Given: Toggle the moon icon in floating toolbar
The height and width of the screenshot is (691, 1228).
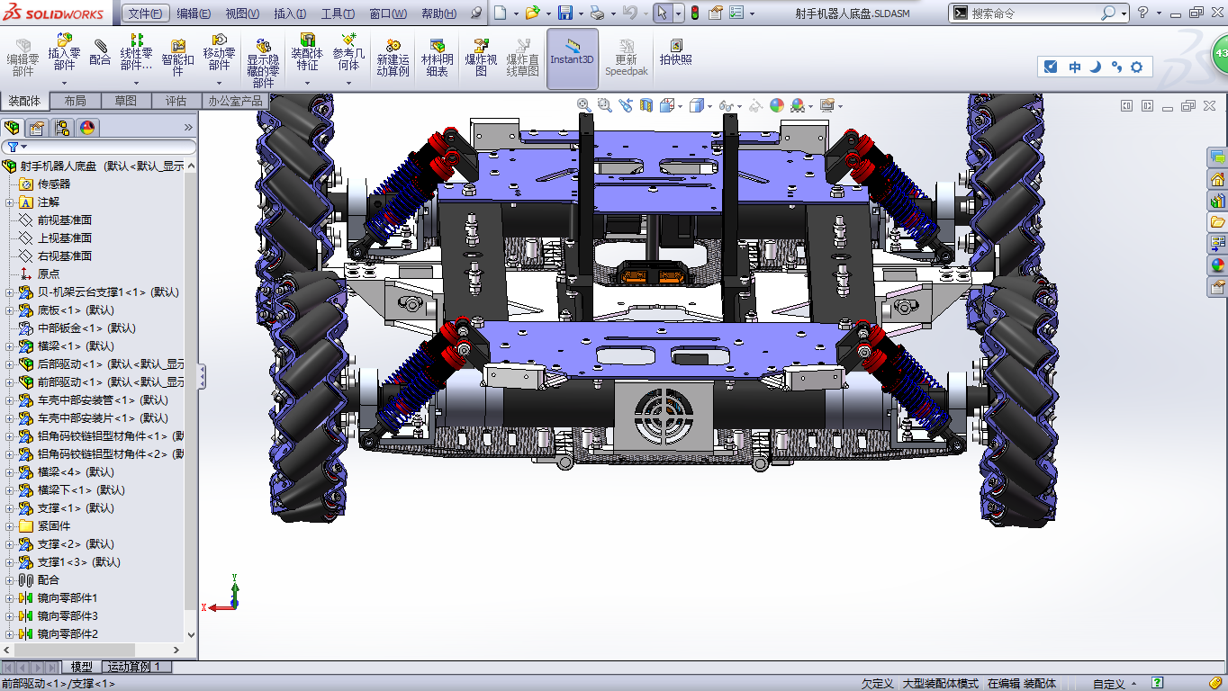Looking at the screenshot, I should (x=1096, y=67).
